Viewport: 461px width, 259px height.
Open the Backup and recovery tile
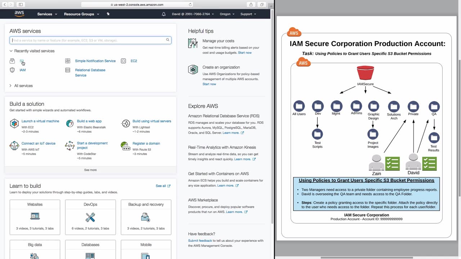click(146, 217)
